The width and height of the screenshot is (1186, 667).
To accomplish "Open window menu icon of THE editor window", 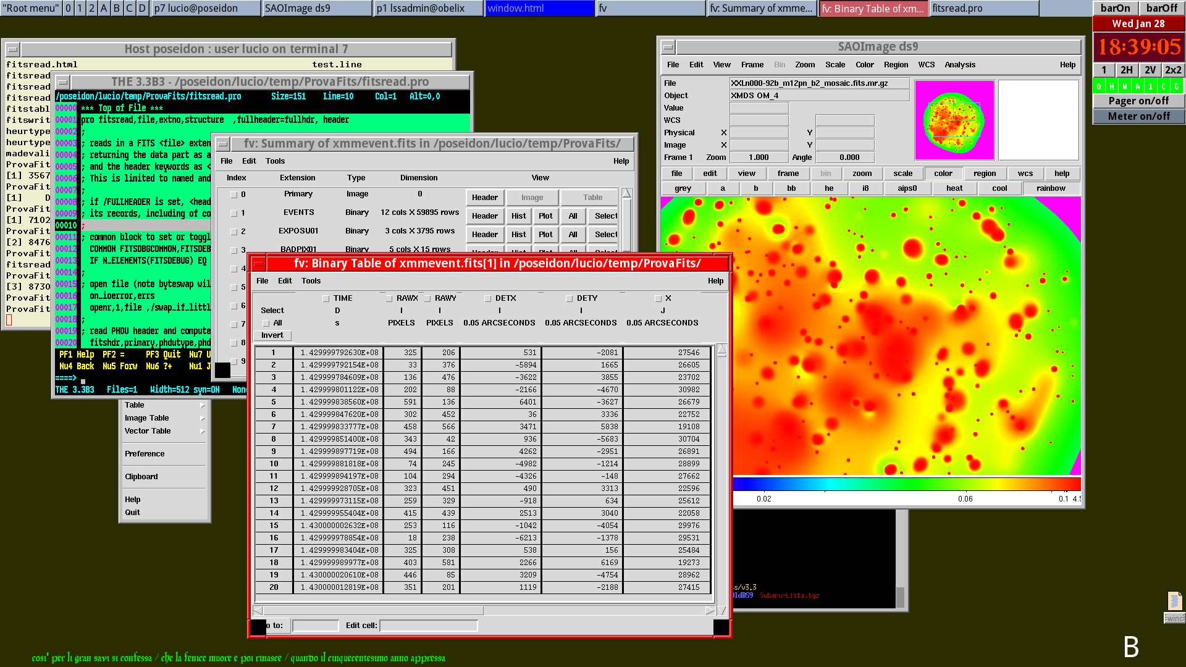I will point(62,82).
